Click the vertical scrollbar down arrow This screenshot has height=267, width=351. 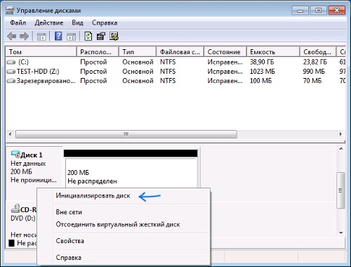click(341, 233)
